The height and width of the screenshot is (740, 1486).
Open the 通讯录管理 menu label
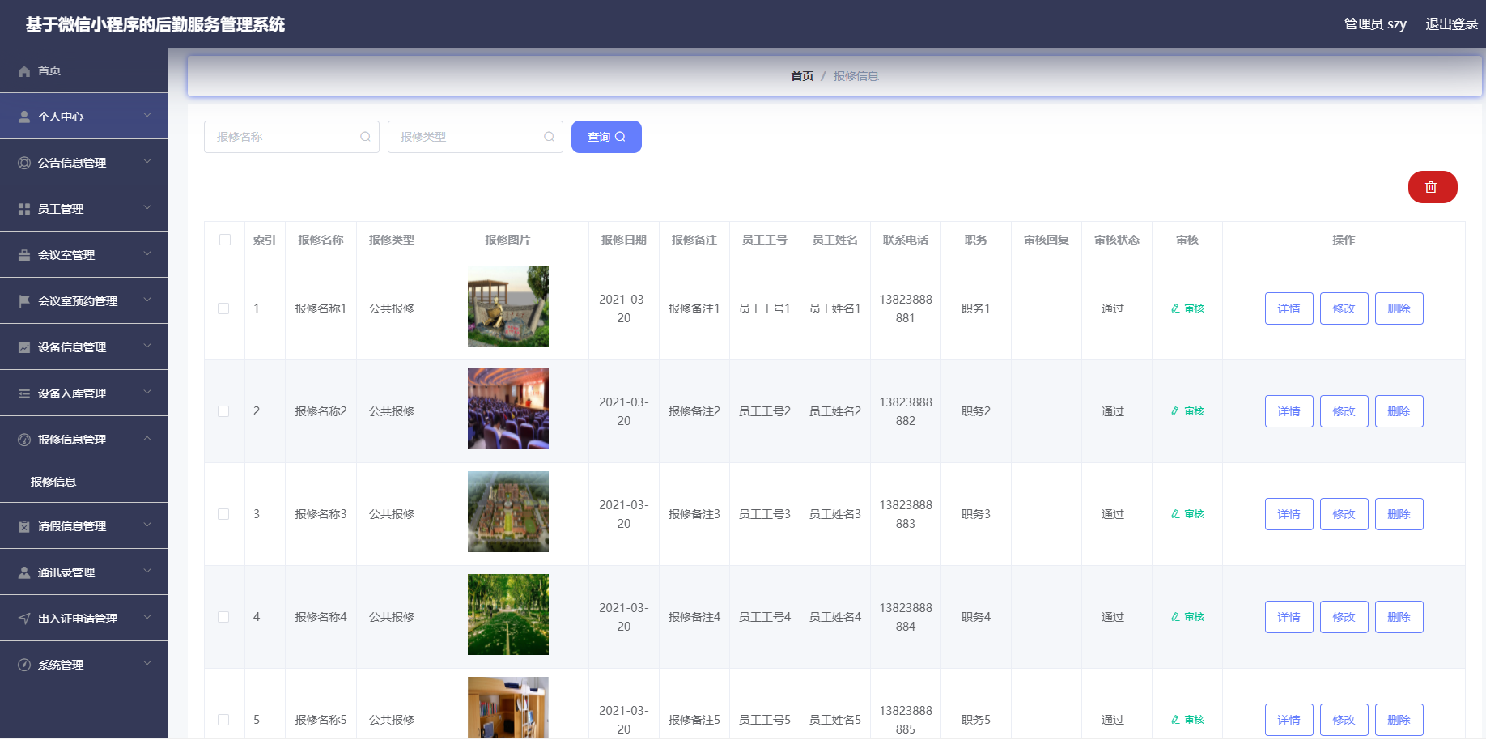click(66, 572)
